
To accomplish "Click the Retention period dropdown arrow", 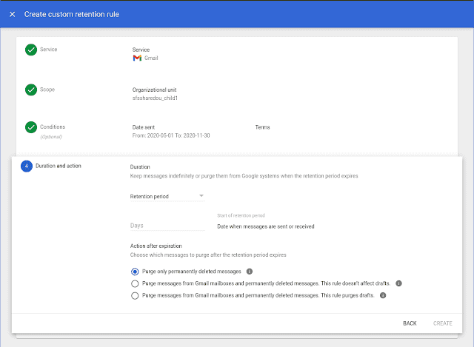I will 201,196.
